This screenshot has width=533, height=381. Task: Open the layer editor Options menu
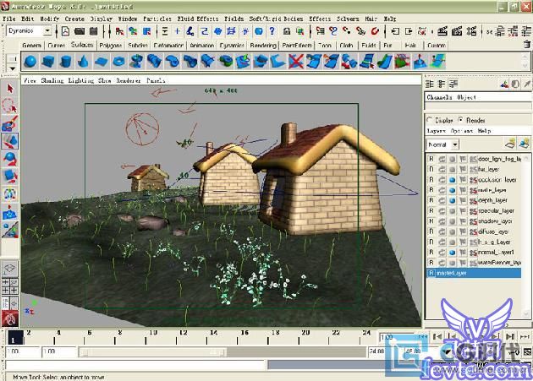[461, 131]
